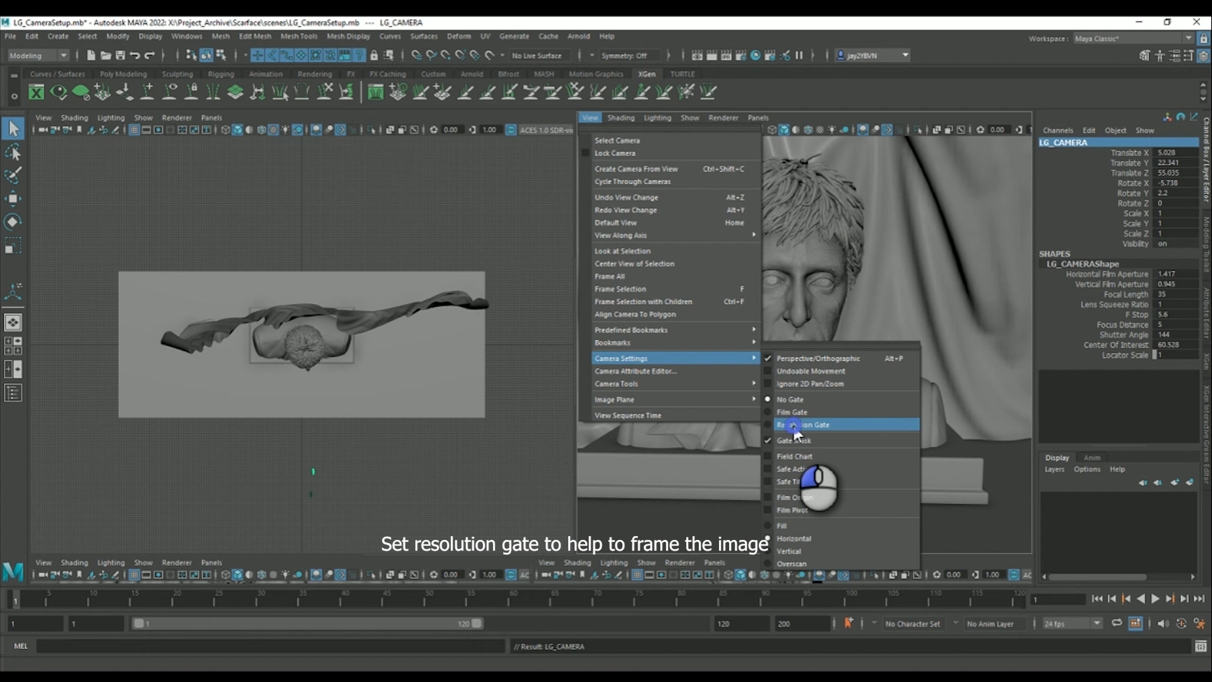
Task: Activate the Rotate tool in toolbox
Action: [13, 222]
